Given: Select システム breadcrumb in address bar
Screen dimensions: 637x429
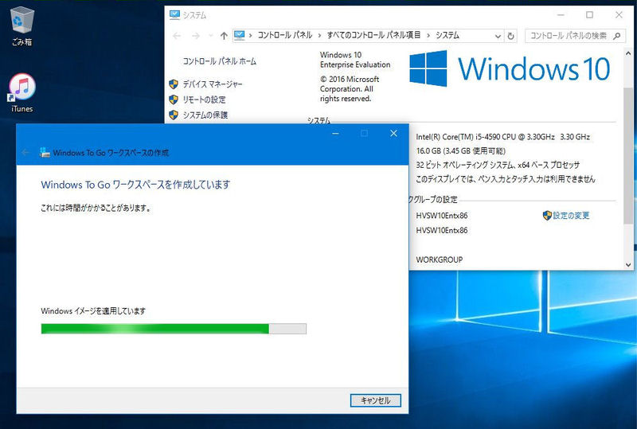Looking at the screenshot, I should tap(447, 35).
